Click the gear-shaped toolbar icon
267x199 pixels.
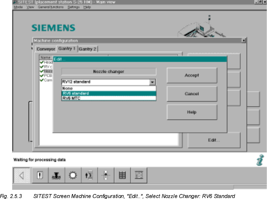click(x=73, y=175)
